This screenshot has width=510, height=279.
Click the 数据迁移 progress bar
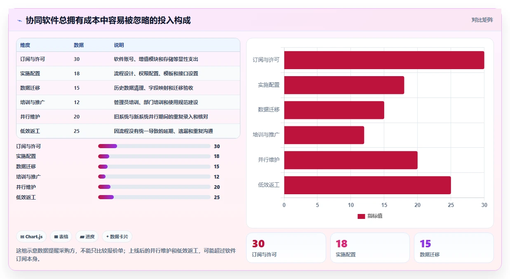tap(154, 167)
